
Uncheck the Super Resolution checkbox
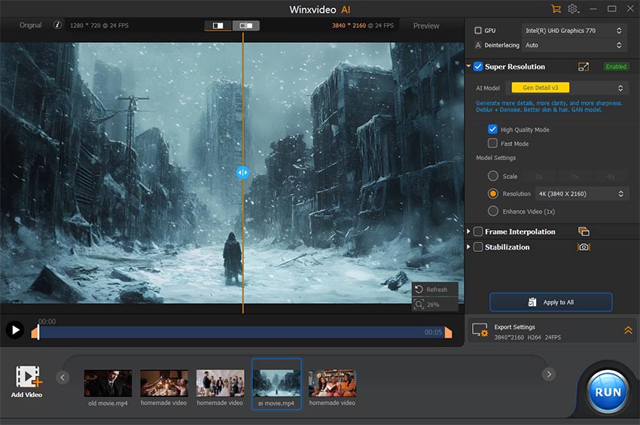click(478, 66)
